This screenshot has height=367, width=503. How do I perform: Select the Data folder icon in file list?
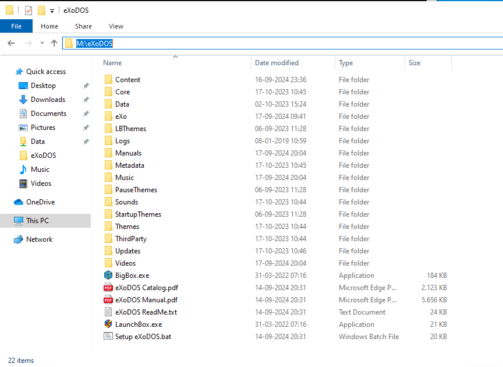[108, 104]
